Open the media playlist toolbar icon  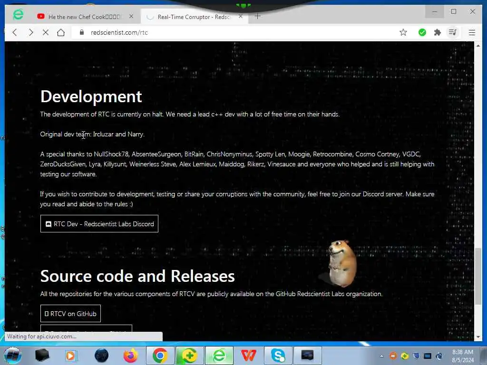click(453, 32)
